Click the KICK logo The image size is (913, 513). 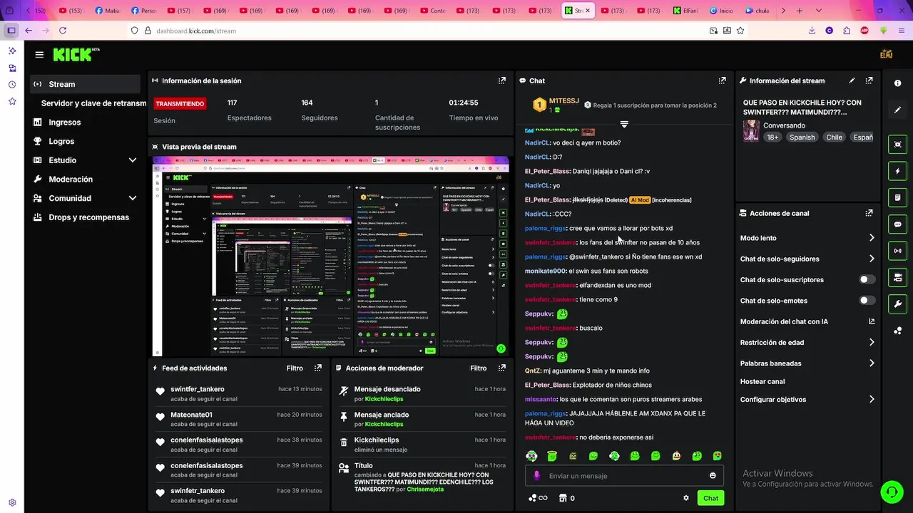coord(71,54)
